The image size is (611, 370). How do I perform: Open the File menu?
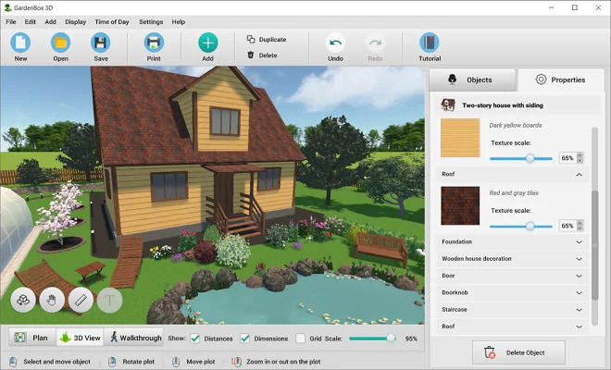pos(11,22)
